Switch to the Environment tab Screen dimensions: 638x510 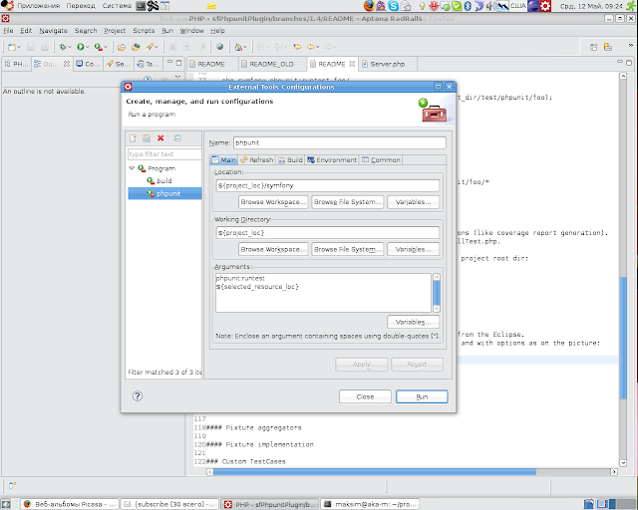pyautogui.click(x=332, y=159)
